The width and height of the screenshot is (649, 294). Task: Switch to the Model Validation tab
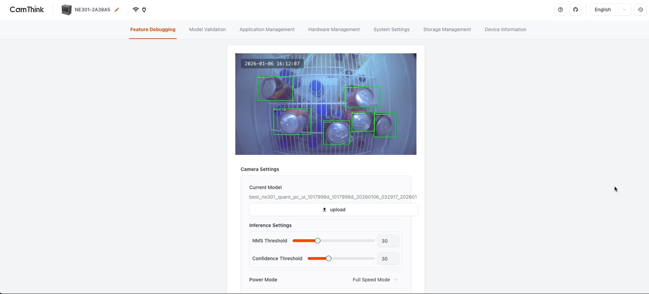click(207, 29)
